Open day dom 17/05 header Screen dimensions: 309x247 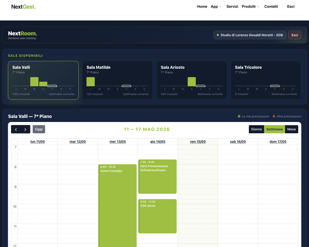(x=278, y=141)
